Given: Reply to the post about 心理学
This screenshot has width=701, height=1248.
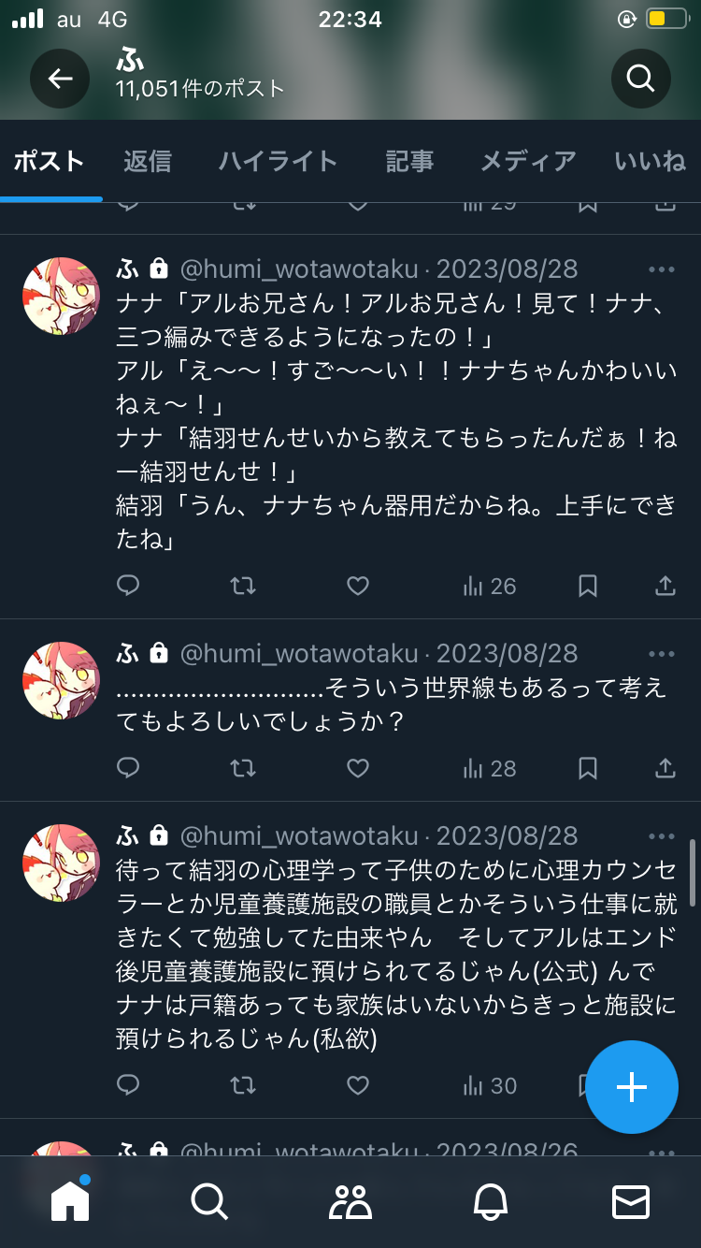Looking at the screenshot, I should click(x=128, y=1085).
